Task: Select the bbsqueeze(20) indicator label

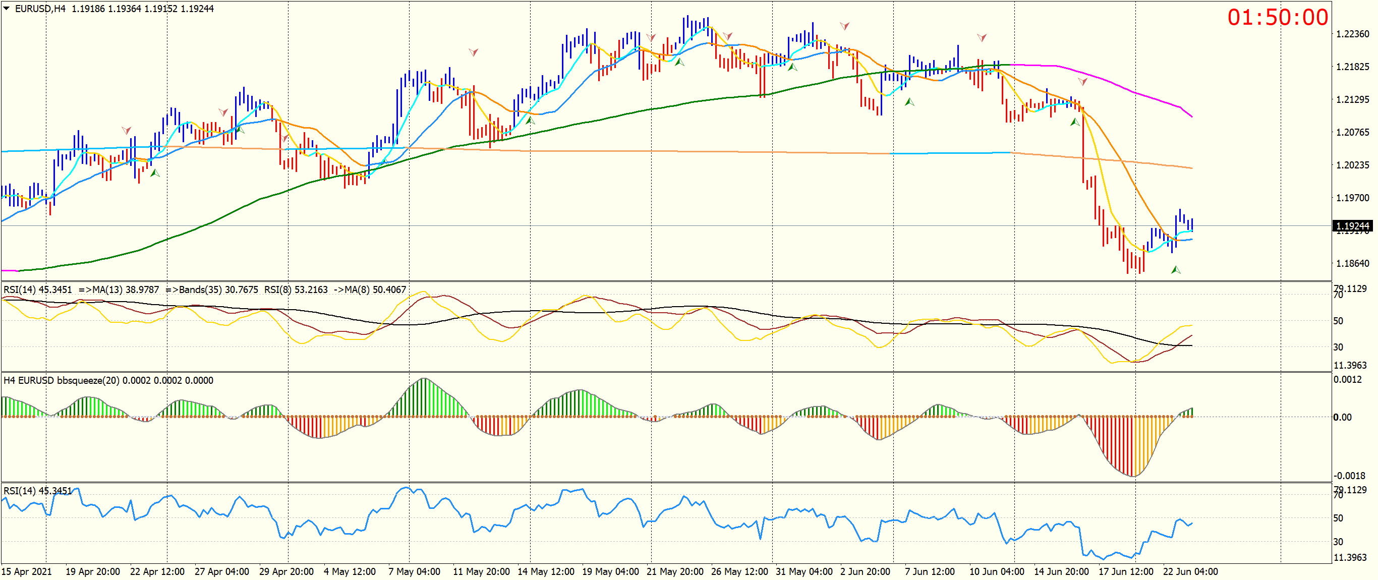Action: coord(108,380)
